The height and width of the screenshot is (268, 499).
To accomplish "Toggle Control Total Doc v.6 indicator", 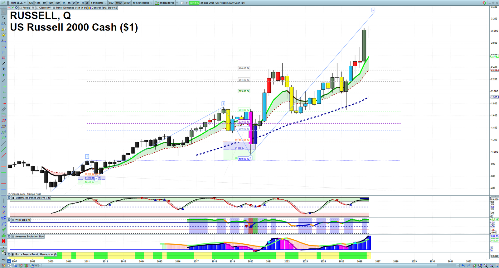I will [x=90, y=8].
